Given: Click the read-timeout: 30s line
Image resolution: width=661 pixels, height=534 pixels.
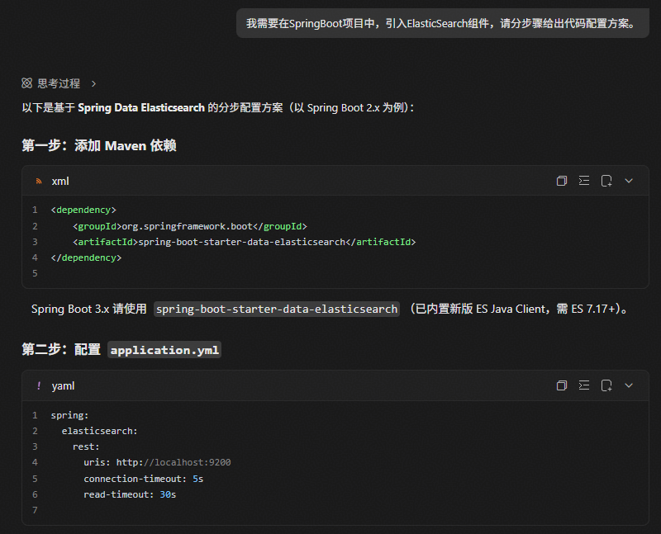Looking at the screenshot, I should (130, 494).
